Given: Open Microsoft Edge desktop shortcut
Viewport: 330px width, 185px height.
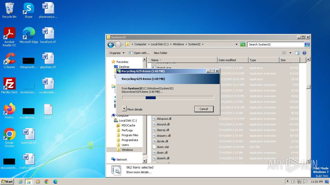Looking at the screenshot, I should (x=29, y=35).
